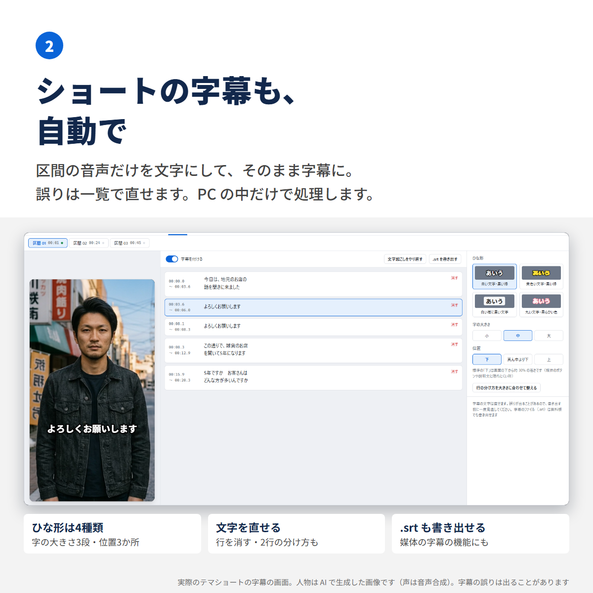Switch to the 区間 01 tab
This screenshot has height=593, width=593.
coord(48,243)
